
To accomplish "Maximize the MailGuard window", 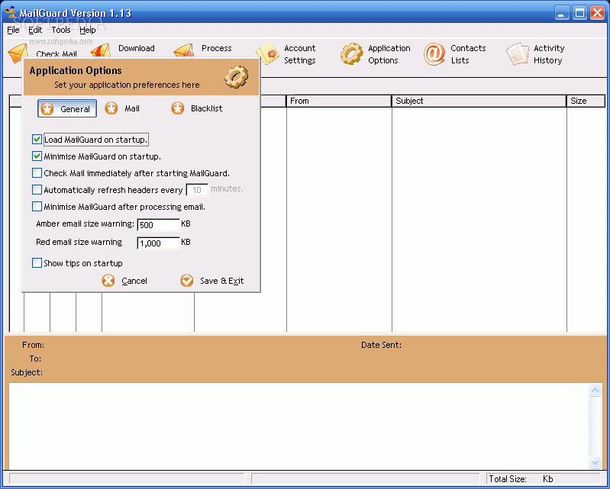I will pyautogui.click(x=579, y=13).
